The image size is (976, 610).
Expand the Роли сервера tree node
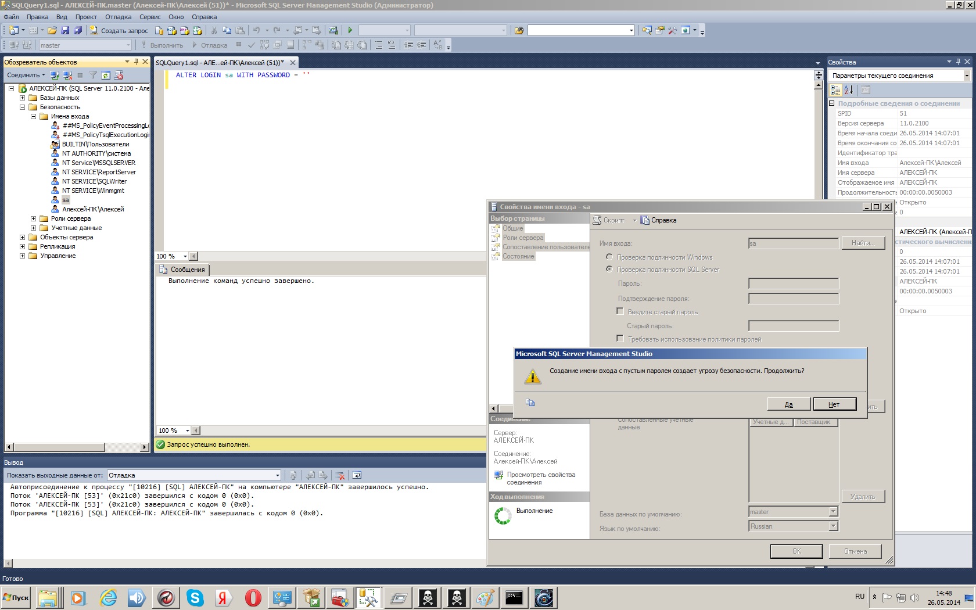(33, 218)
